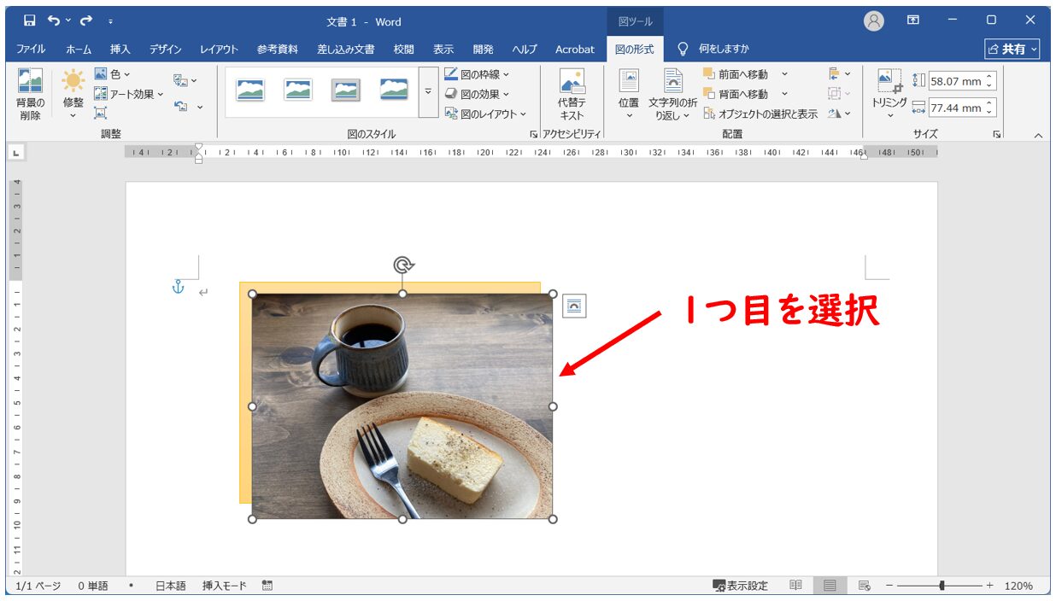Open the アート効果 (Artistic Effects) dropdown
This screenshot has width=1056, height=601.
tap(129, 94)
